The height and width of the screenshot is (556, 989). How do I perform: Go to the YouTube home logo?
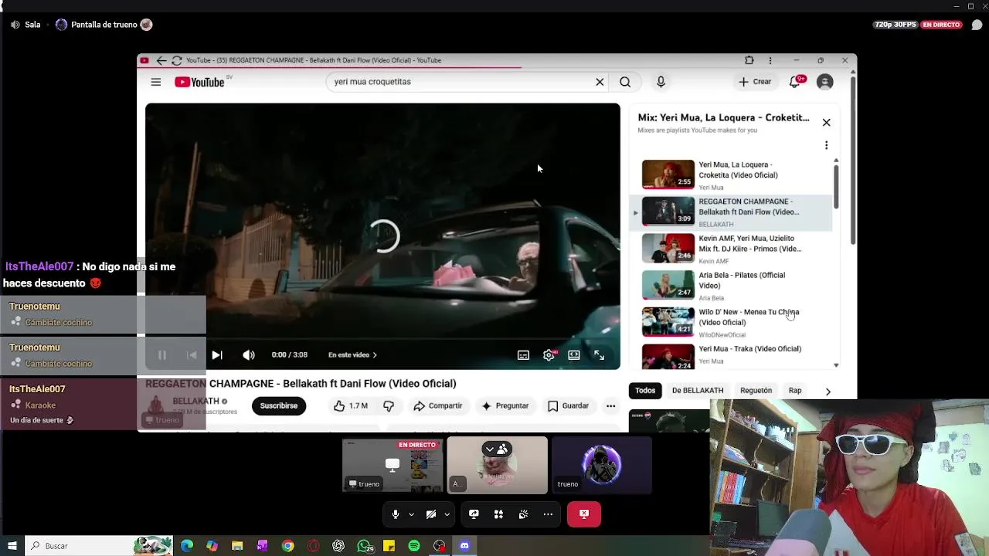point(199,82)
